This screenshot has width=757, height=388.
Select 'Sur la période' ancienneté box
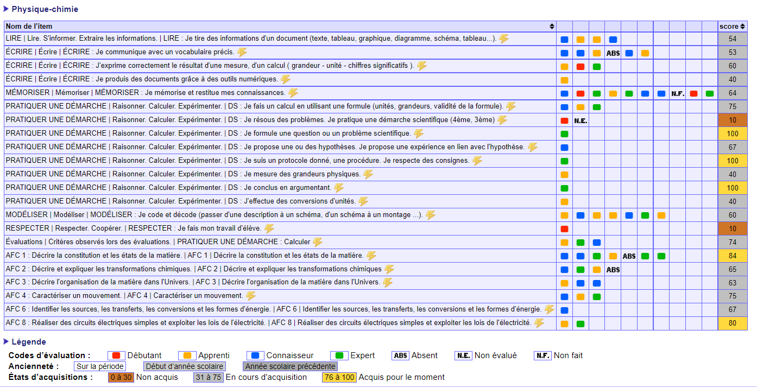tap(100, 366)
